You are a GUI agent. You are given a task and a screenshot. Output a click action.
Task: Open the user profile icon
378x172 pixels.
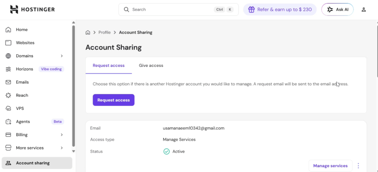364,10
